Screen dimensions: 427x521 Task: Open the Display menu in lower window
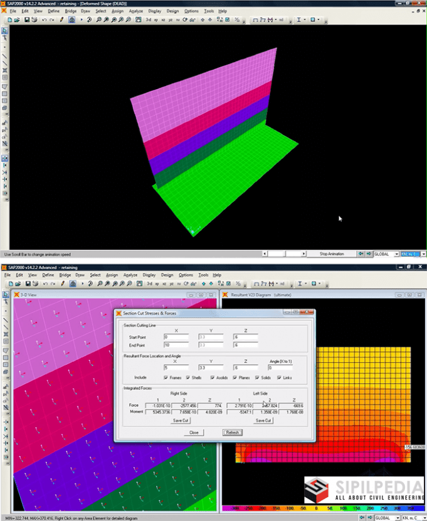149,275
